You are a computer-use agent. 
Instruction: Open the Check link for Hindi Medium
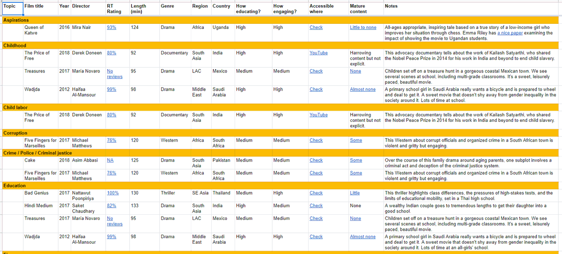click(316, 205)
